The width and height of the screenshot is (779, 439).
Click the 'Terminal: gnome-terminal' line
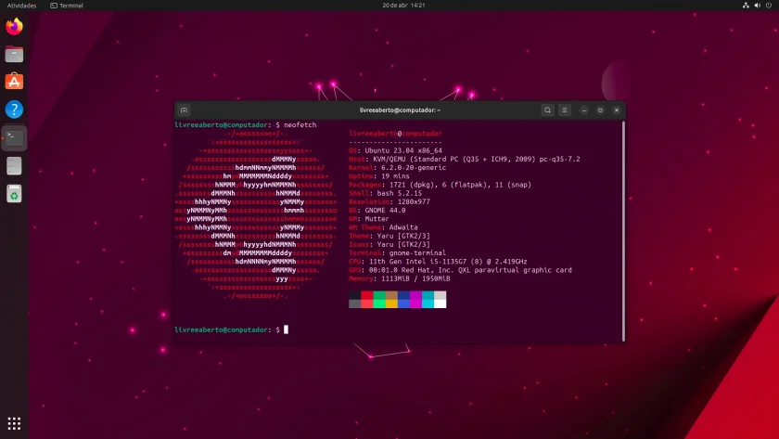[x=398, y=253]
